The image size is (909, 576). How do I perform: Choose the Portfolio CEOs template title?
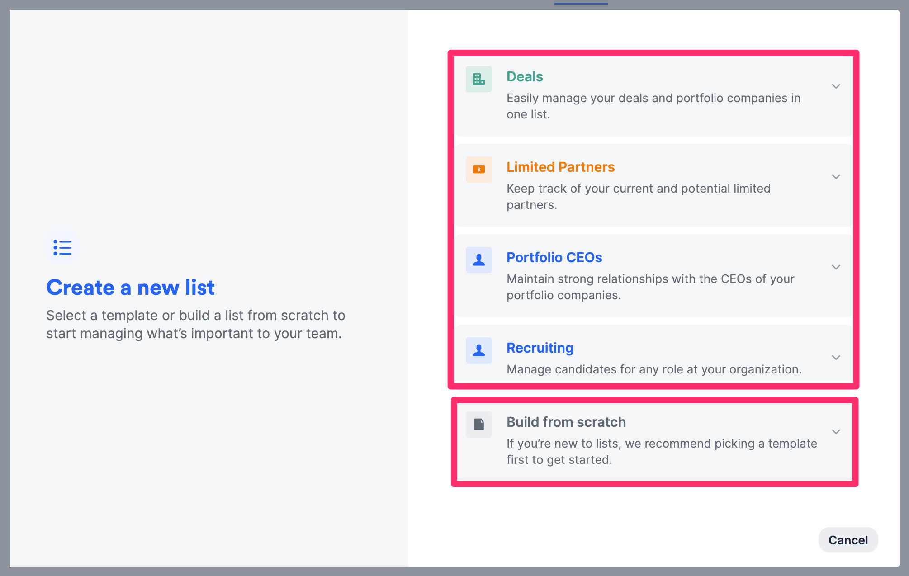pyautogui.click(x=554, y=257)
